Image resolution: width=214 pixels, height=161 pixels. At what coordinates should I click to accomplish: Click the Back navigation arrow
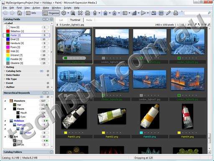pyautogui.click(x=5, y=13)
